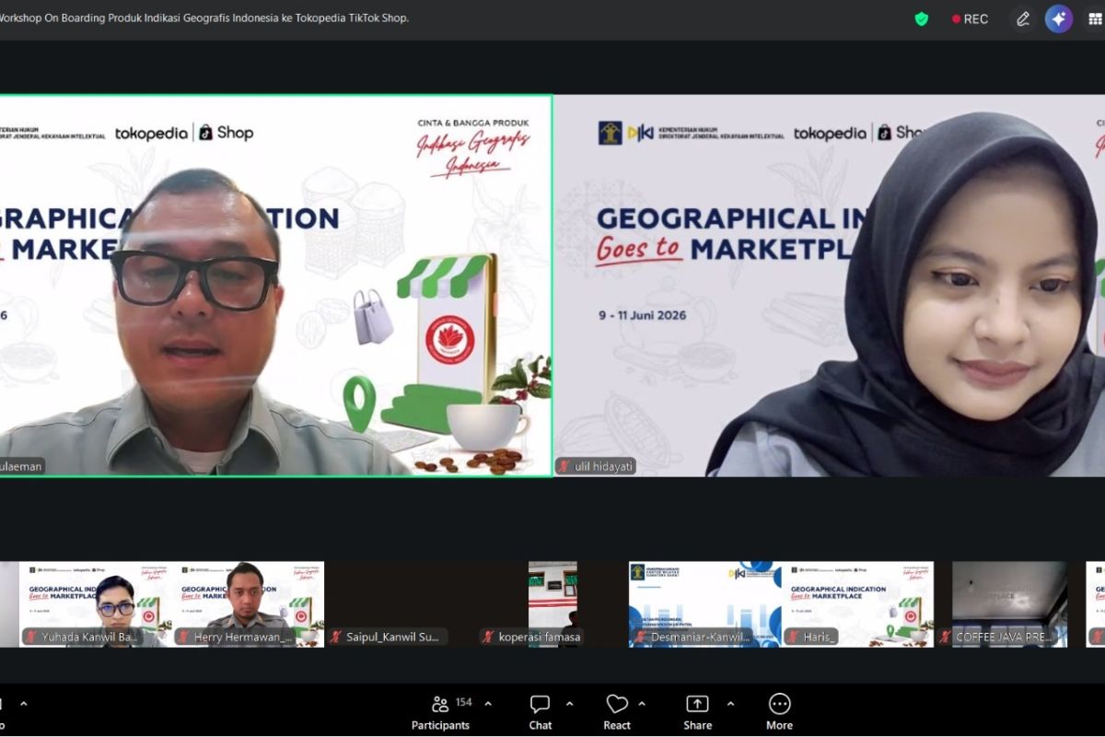Screen dimensions: 1105x737
Task: Start screen sharing with Share
Action: click(x=697, y=712)
